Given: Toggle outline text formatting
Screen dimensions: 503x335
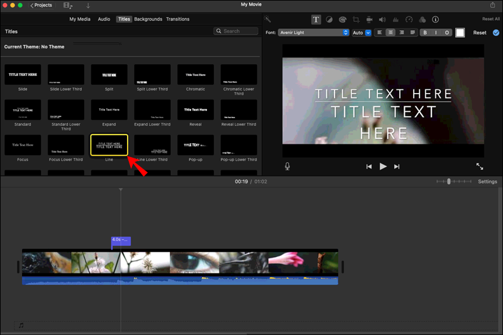Looking at the screenshot, I should coord(447,33).
